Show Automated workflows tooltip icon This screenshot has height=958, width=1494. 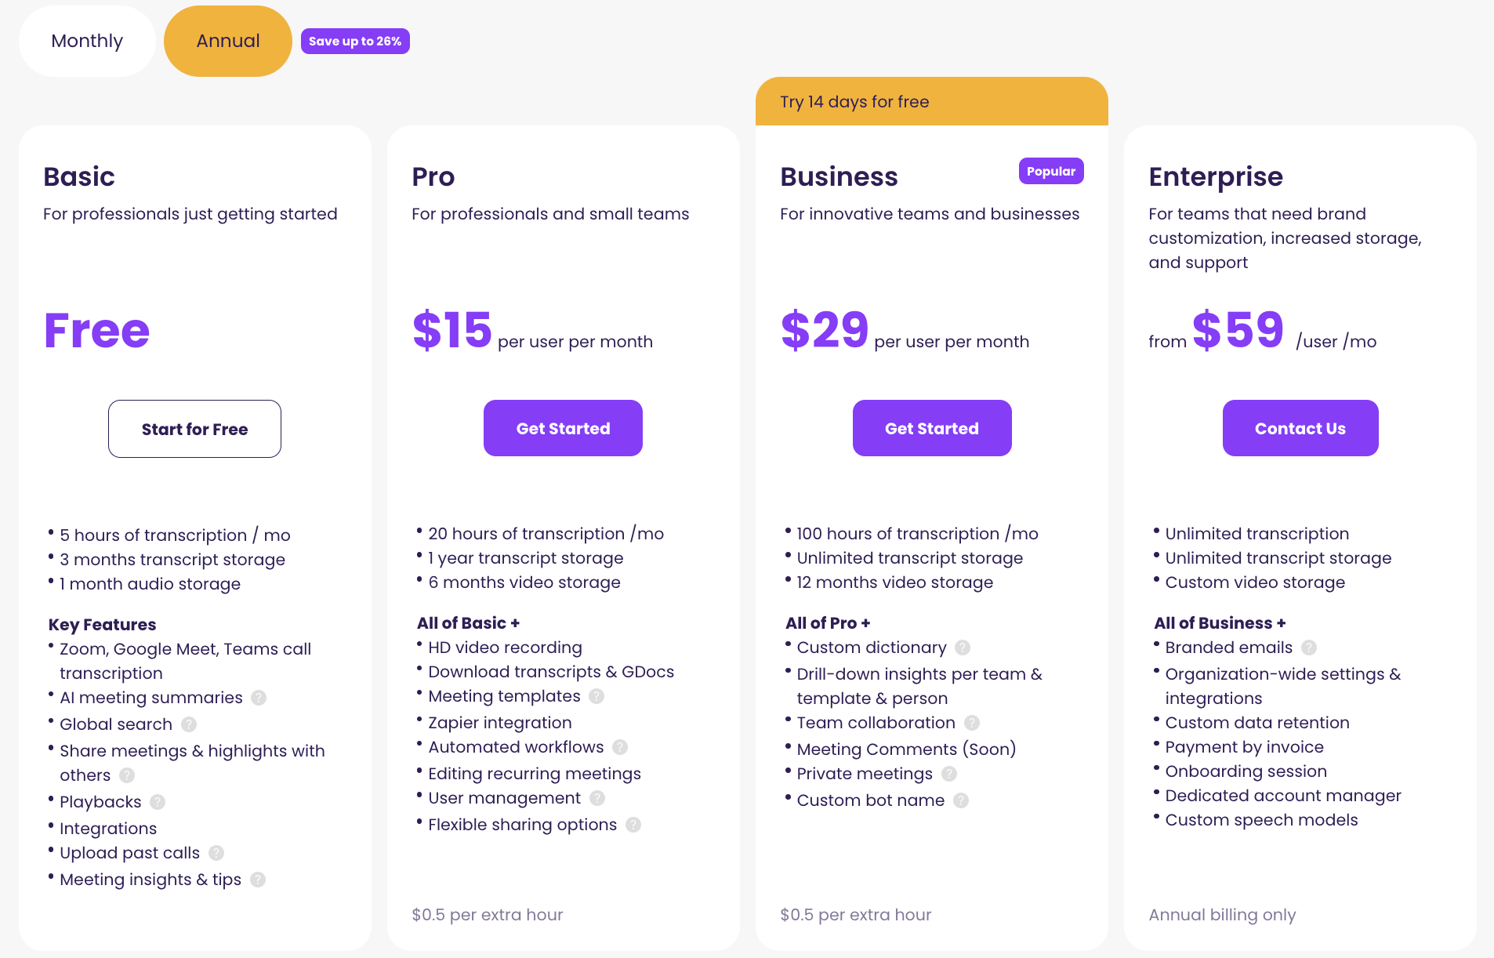pyautogui.click(x=620, y=747)
